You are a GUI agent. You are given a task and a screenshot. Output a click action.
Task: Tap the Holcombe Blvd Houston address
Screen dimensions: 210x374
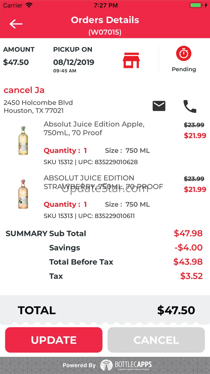(x=38, y=107)
